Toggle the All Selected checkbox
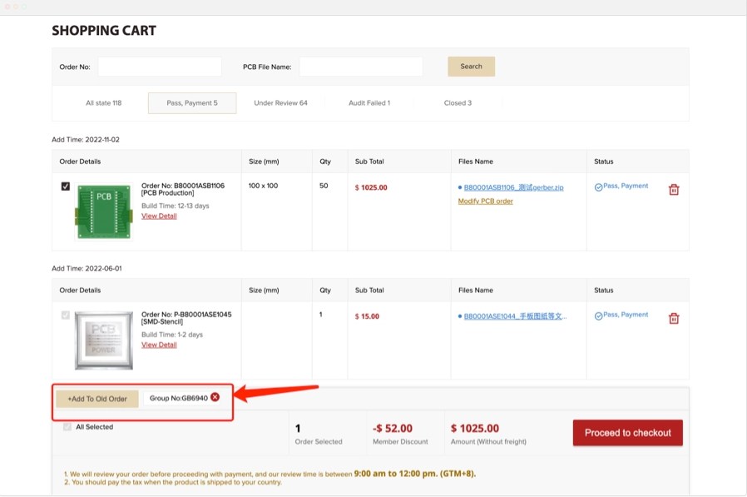Image resolution: width=747 pixels, height=497 pixels. (67, 427)
